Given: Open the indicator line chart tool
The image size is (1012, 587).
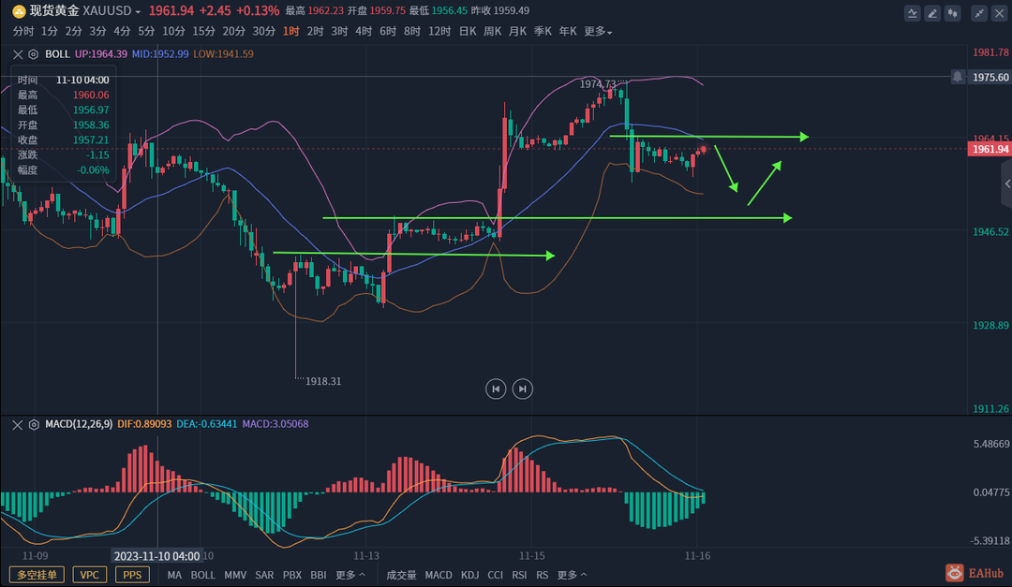Looking at the screenshot, I should [912, 13].
